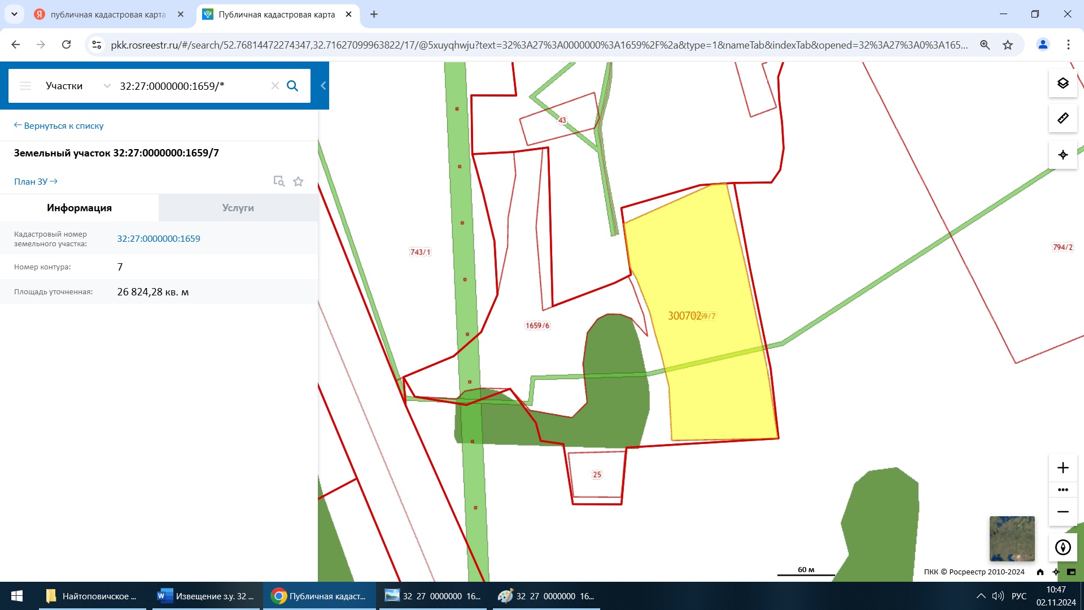The image size is (1084, 610).
Task: View site information icon in address bar
Action: click(x=97, y=45)
